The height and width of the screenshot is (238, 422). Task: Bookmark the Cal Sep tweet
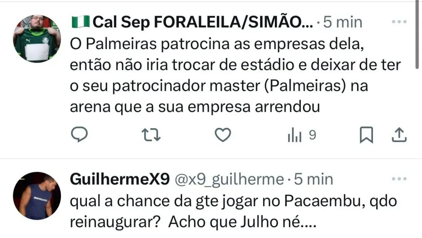point(366,134)
